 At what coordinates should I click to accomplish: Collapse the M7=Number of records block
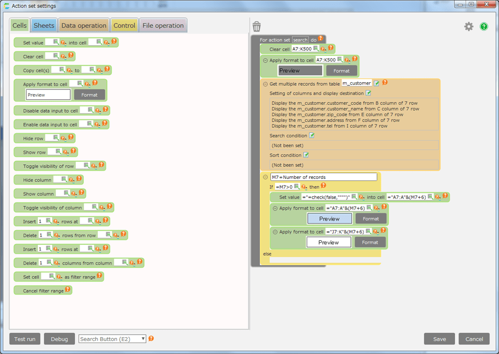265,177
